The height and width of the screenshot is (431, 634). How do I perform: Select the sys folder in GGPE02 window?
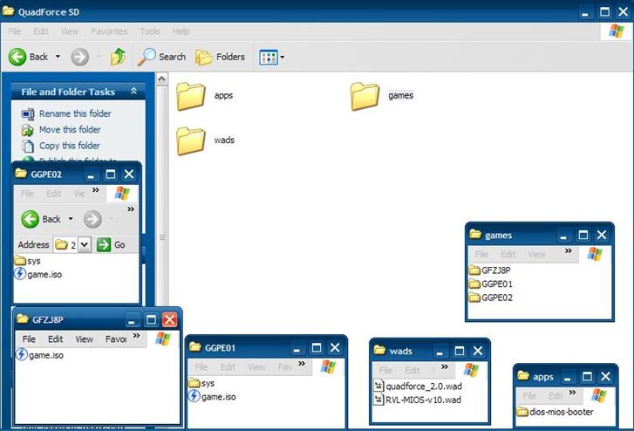point(28,261)
